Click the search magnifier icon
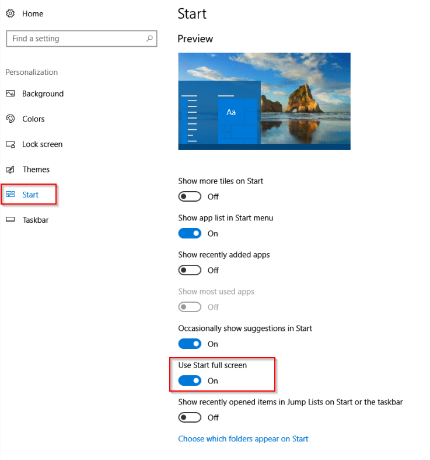 point(149,39)
